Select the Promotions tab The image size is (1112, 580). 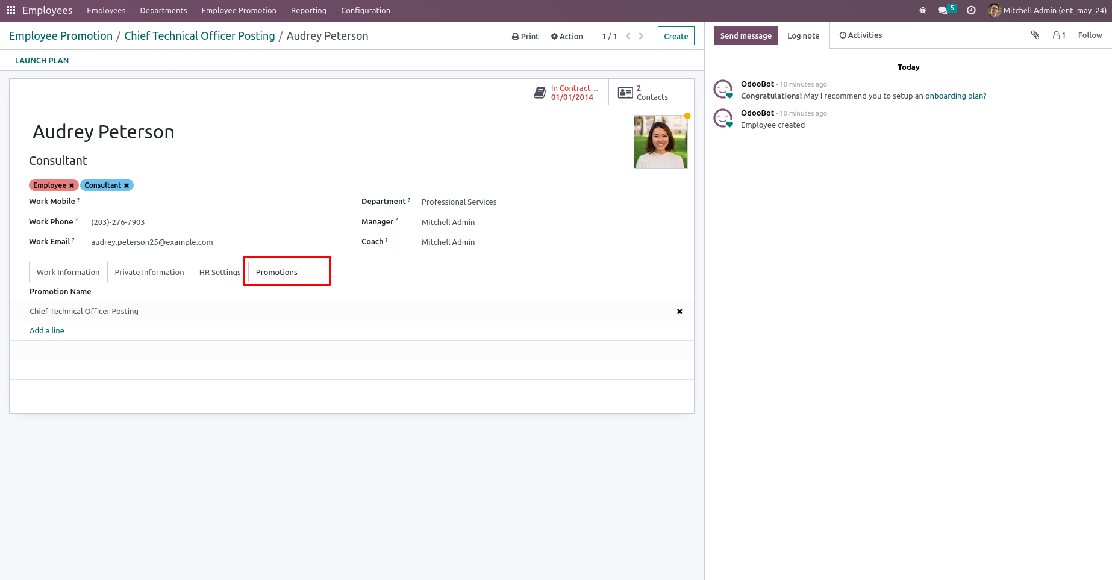(276, 272)
